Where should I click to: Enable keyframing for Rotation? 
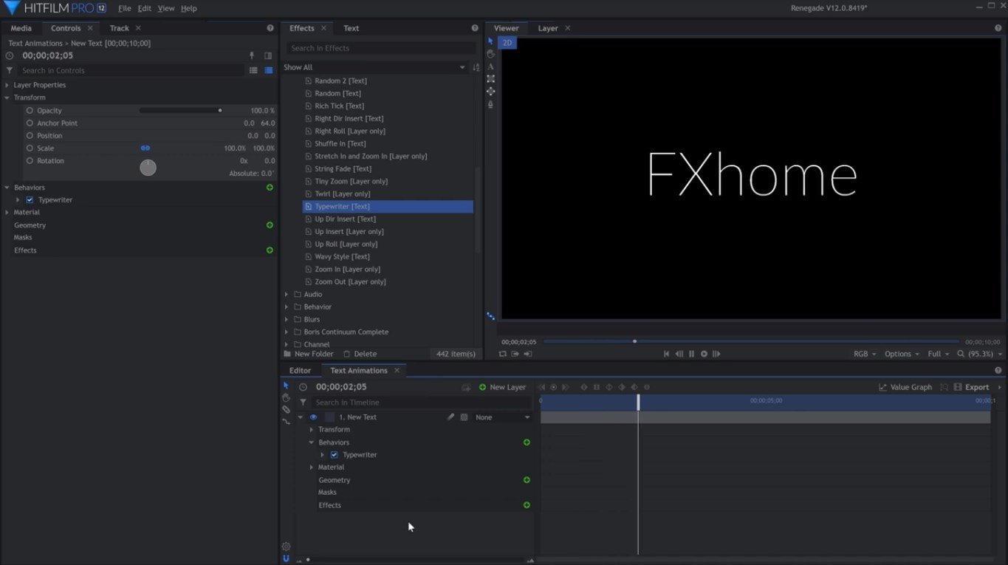coord(30,161)
